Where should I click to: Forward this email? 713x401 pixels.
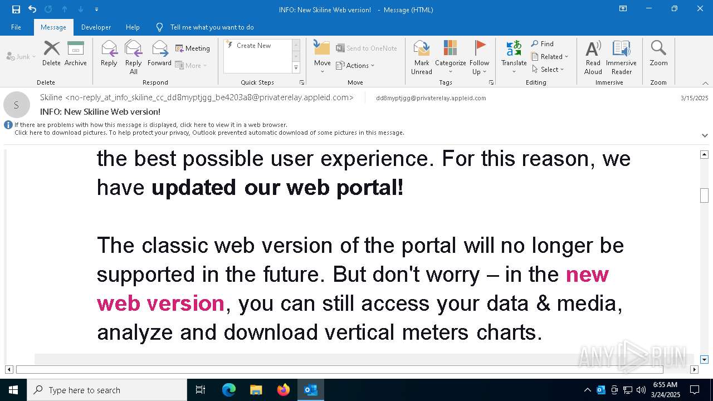[159, 53]
